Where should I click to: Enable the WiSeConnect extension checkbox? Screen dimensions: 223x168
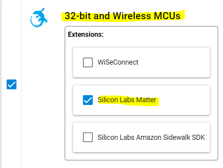[x=88, y=62]
